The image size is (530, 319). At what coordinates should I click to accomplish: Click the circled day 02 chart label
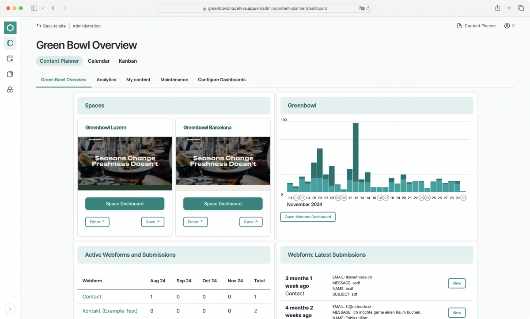point(296,198)
